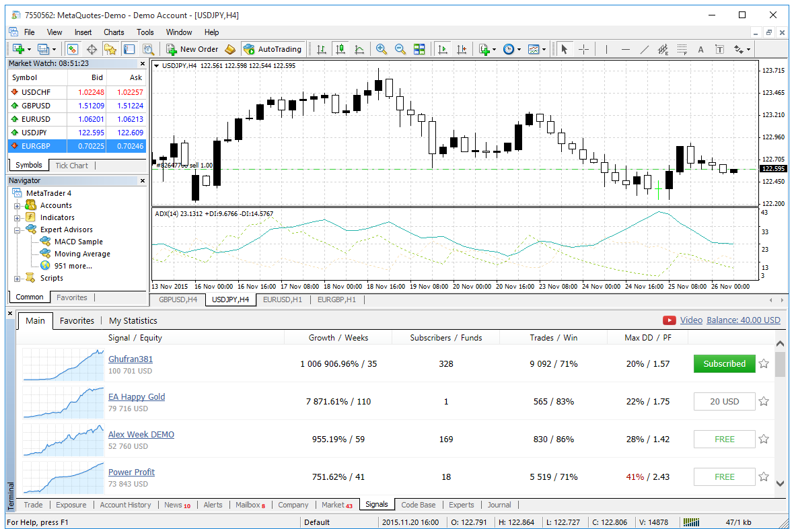The image size is (794, 529).
Task: Open the Tick Chart tab
Action: [71, 165]
